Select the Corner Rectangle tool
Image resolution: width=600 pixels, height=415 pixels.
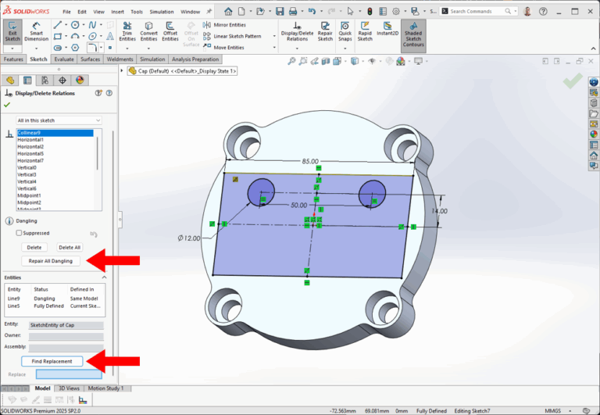[58, 37]
